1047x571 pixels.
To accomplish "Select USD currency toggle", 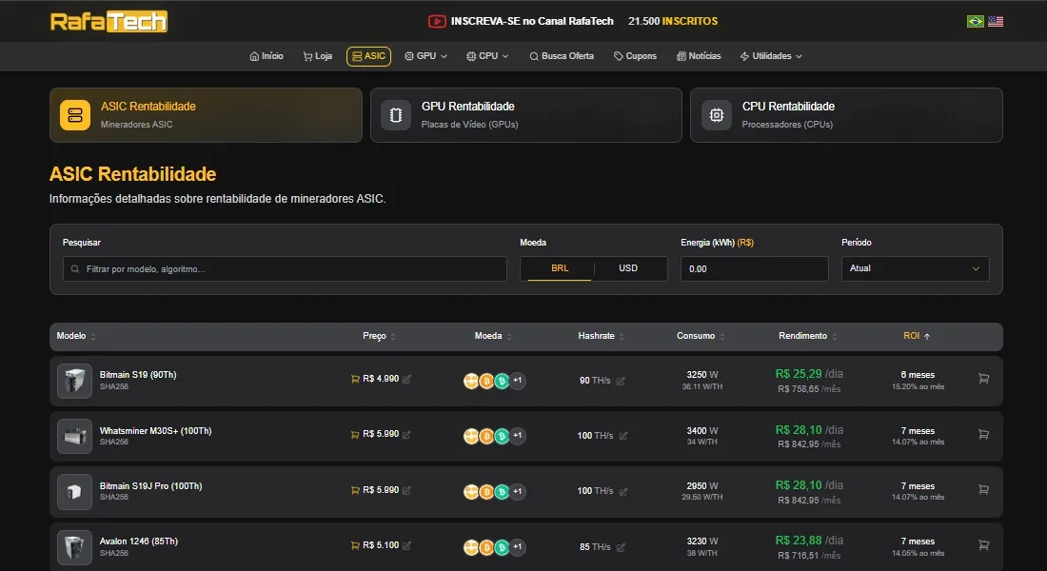I will [628, 268].
